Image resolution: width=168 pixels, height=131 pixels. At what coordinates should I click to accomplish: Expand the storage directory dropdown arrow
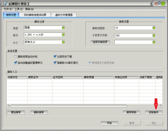[x=154, y=42]
